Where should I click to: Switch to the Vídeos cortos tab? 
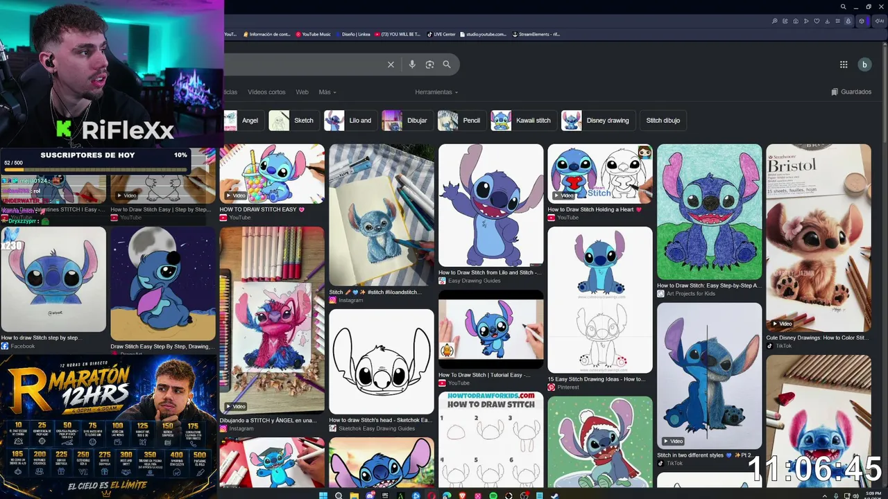pos(266,92)
